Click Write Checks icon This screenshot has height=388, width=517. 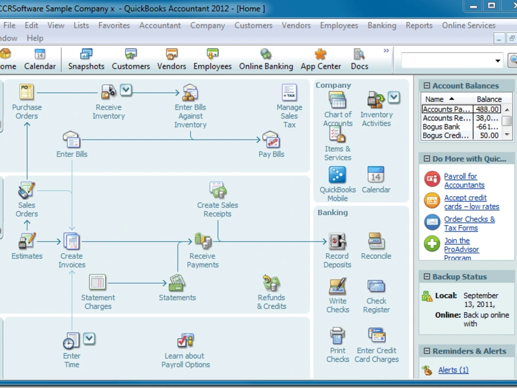(337, 286)
